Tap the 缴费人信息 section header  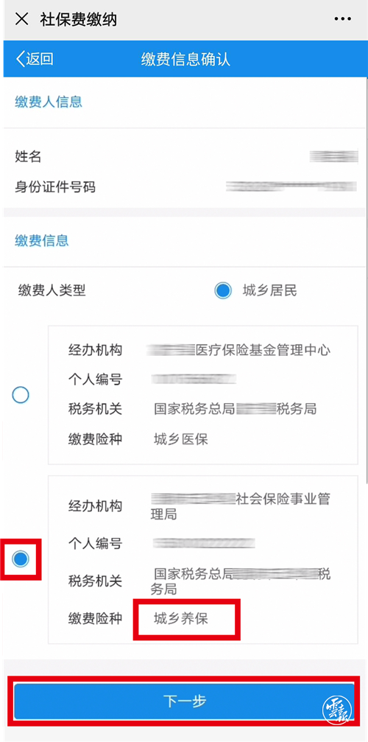pyautogui.click(x=48, y=102)
